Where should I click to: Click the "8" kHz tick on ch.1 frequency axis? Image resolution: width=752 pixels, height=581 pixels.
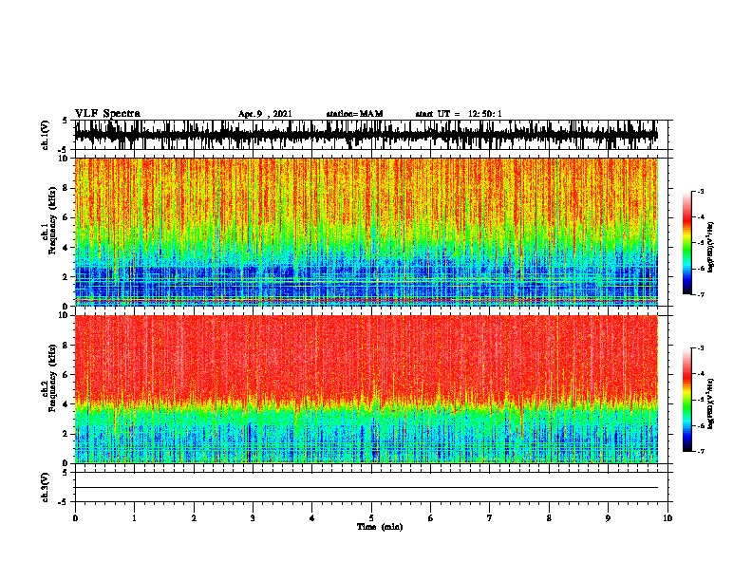point(66,188)
